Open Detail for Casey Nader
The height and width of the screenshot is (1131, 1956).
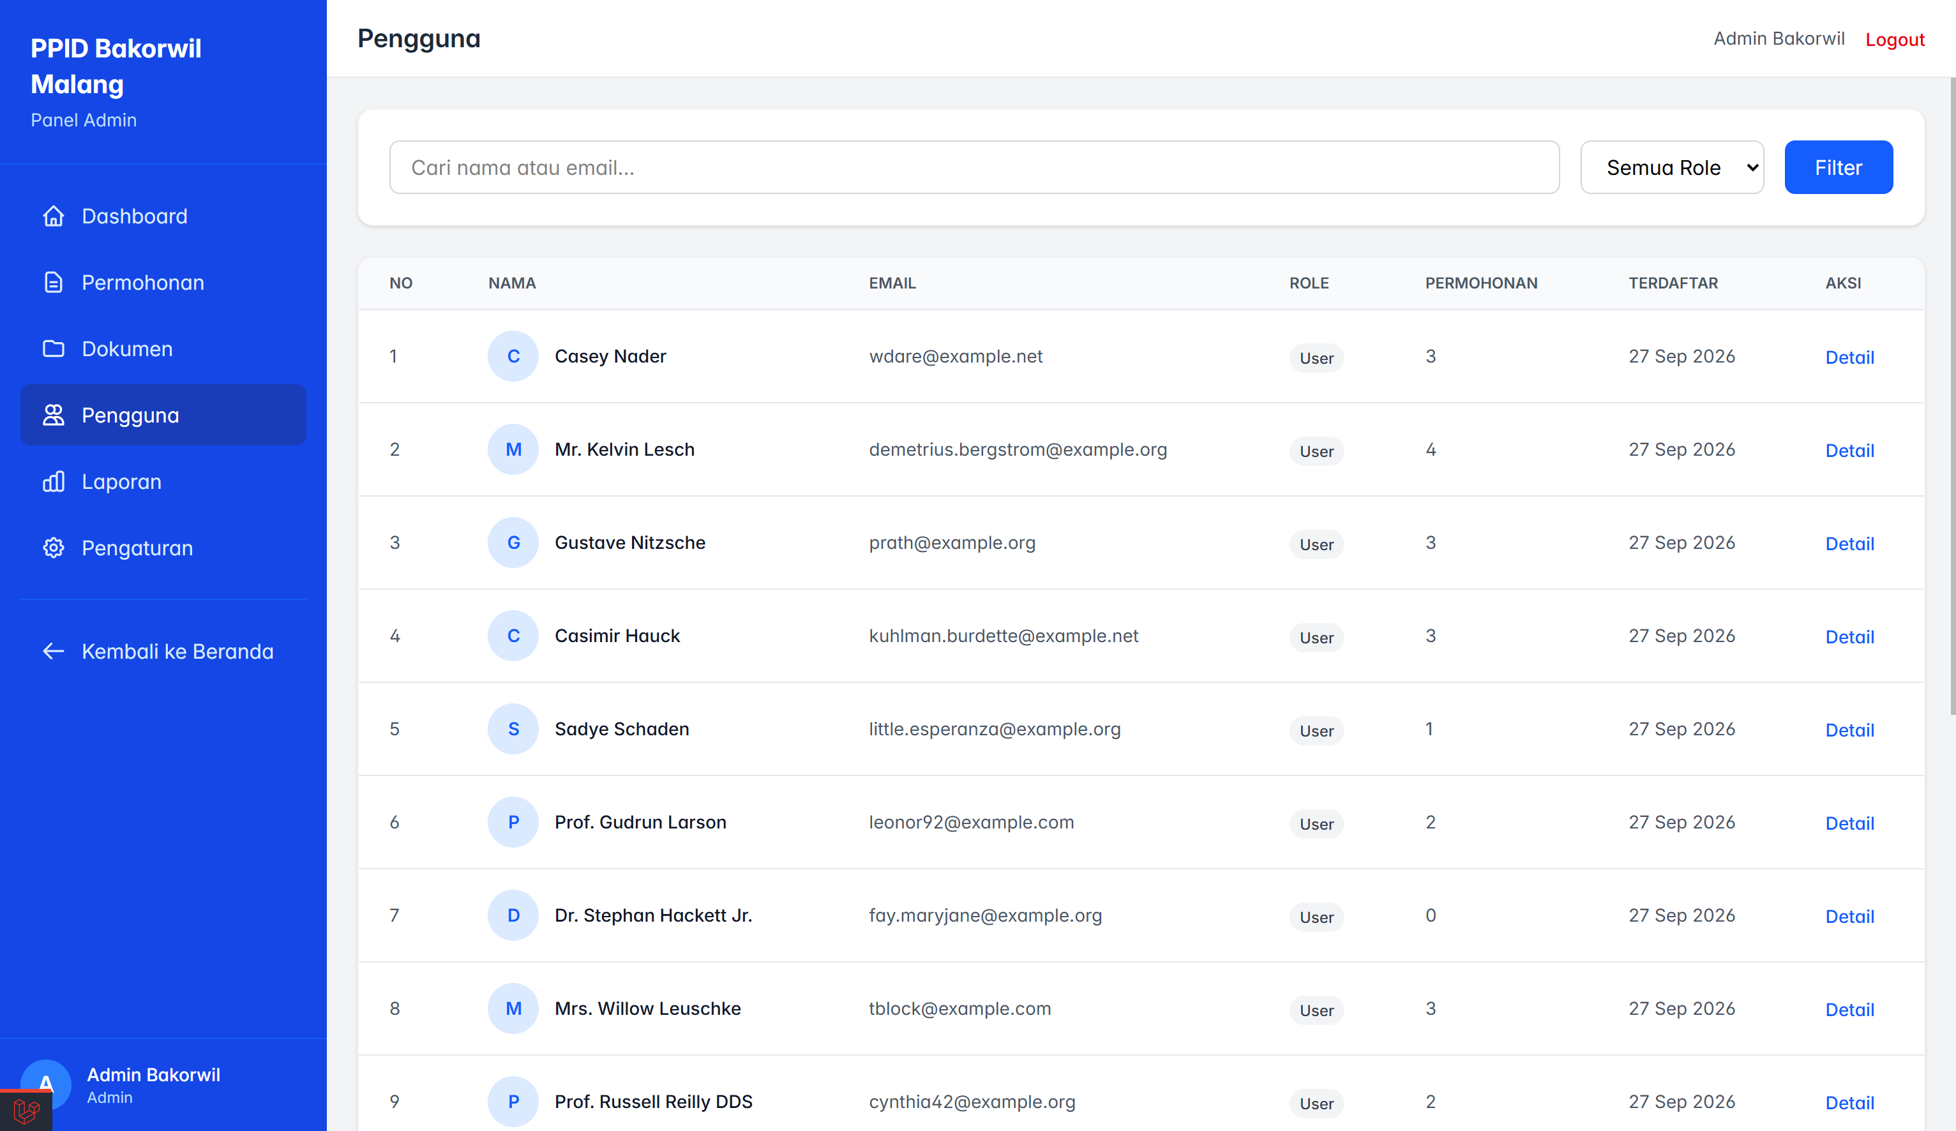click(x=1849, y=358)
